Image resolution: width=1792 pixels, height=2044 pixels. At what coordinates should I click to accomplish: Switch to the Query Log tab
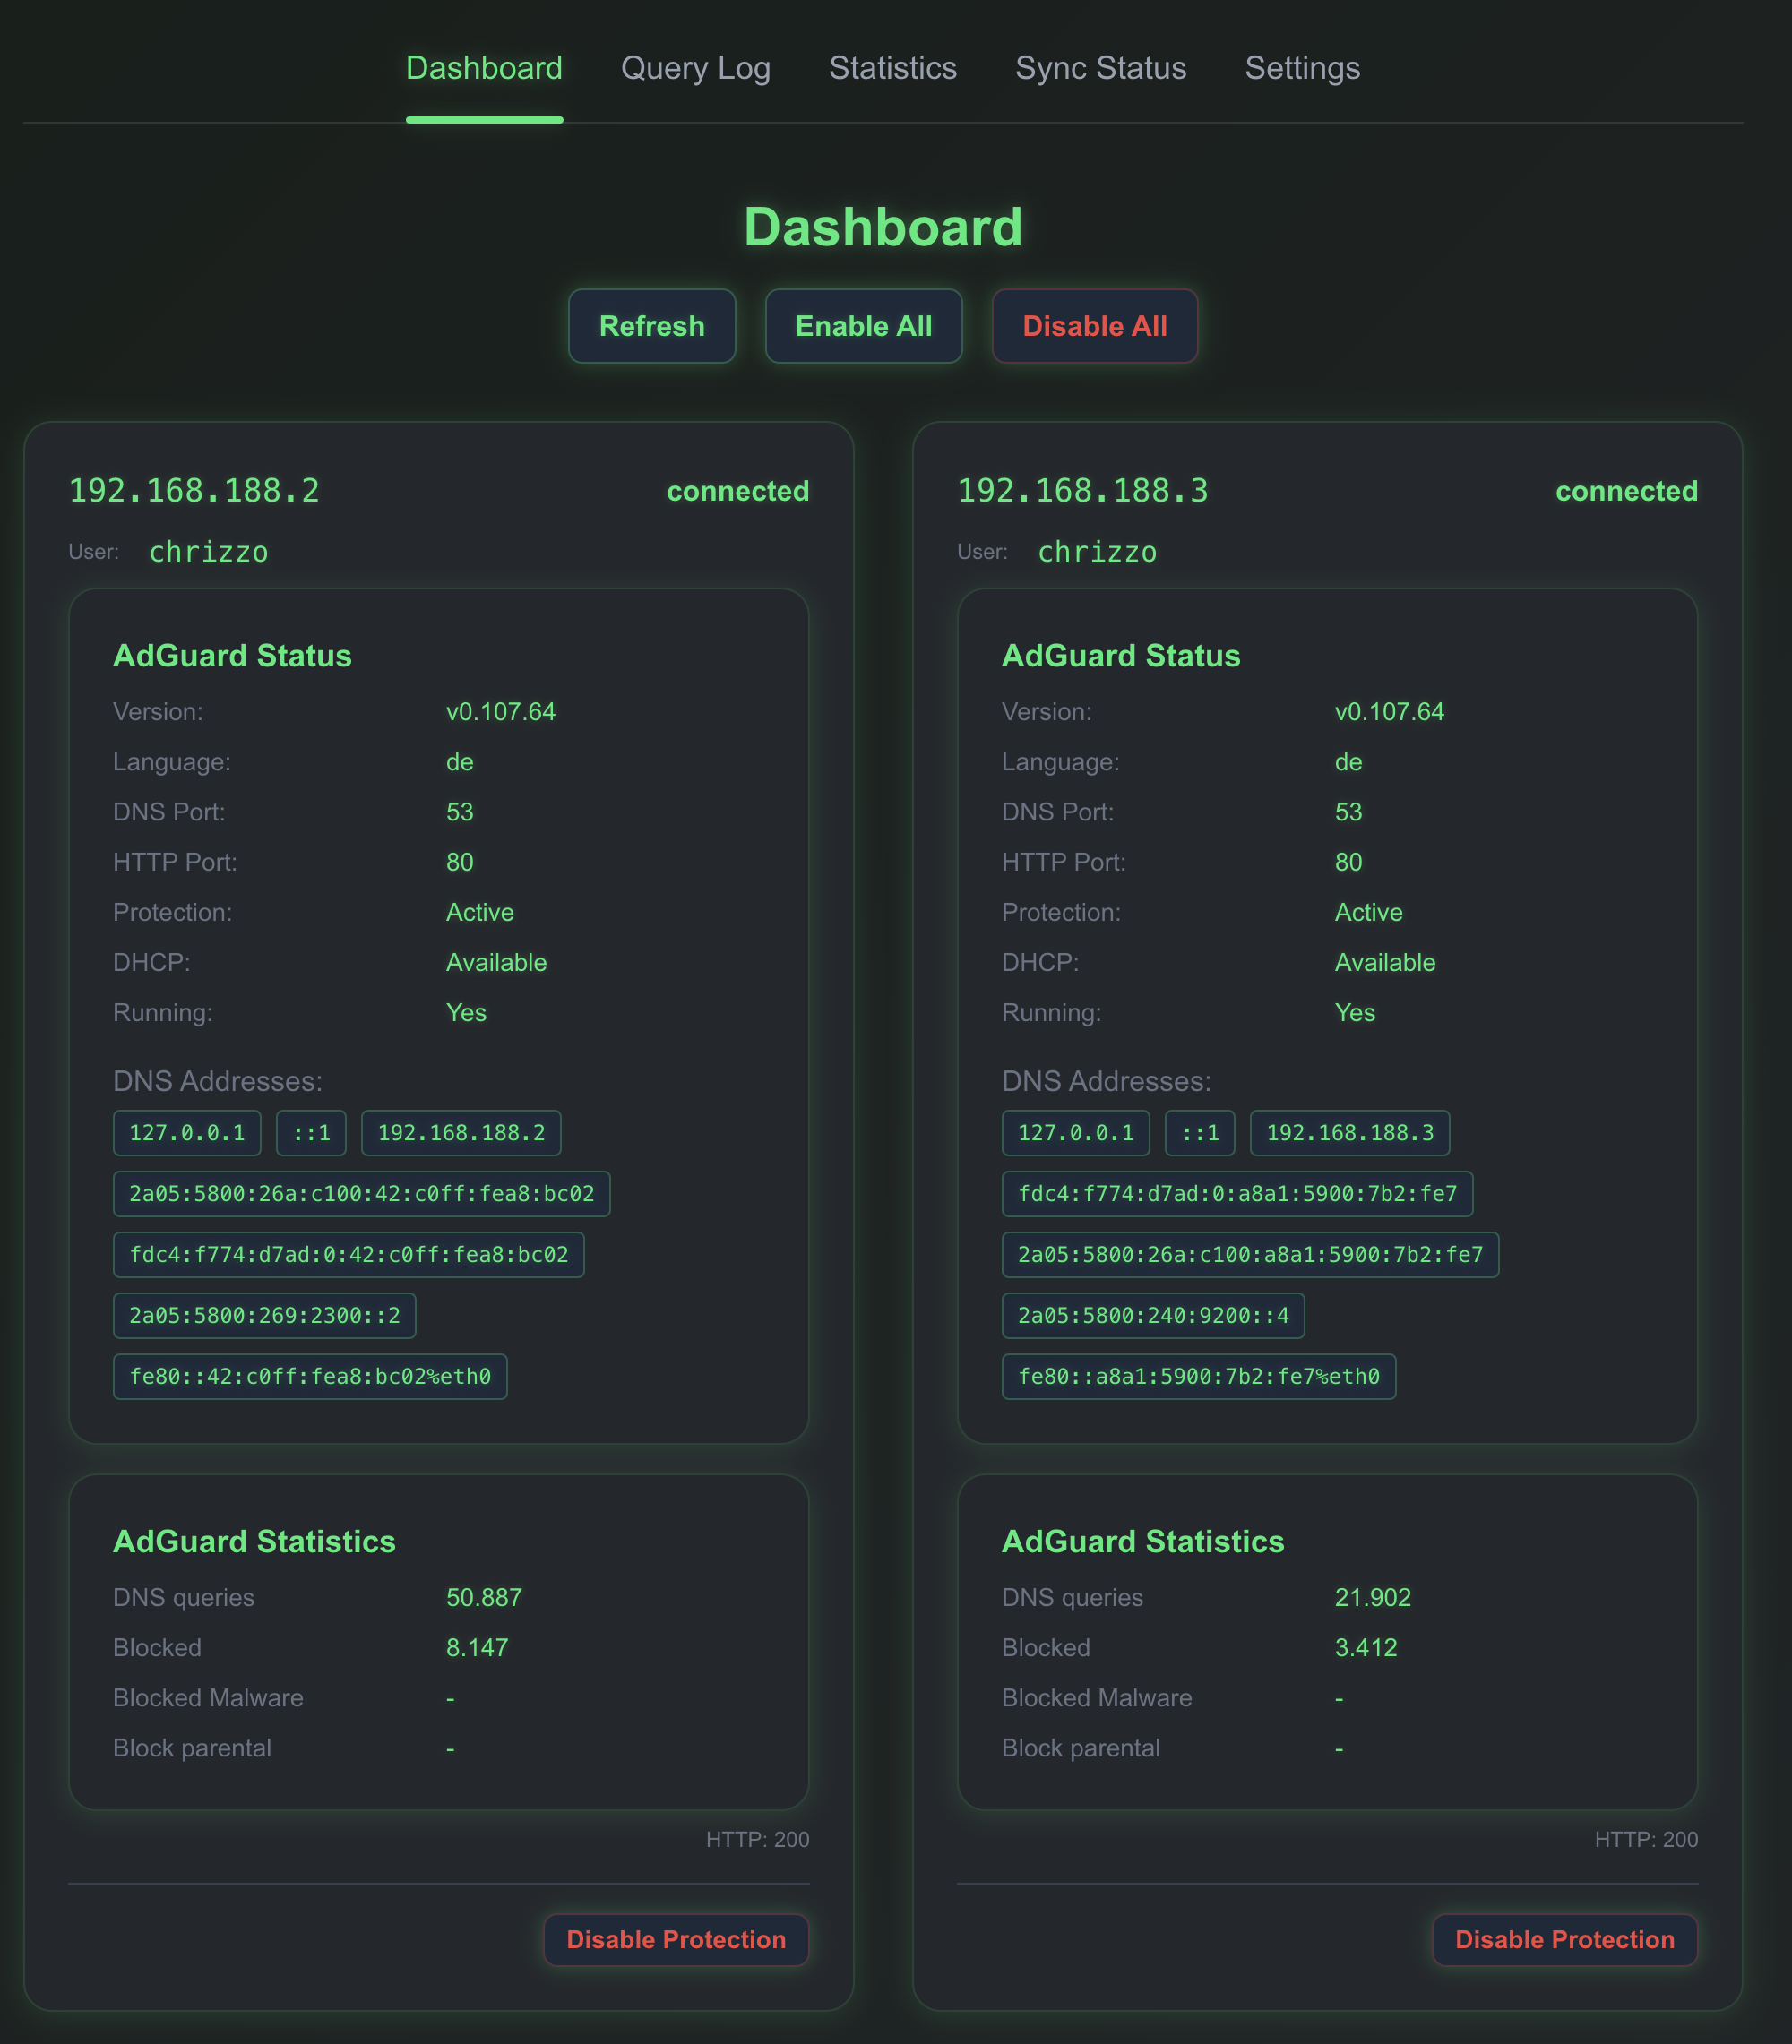pos(695,68)
